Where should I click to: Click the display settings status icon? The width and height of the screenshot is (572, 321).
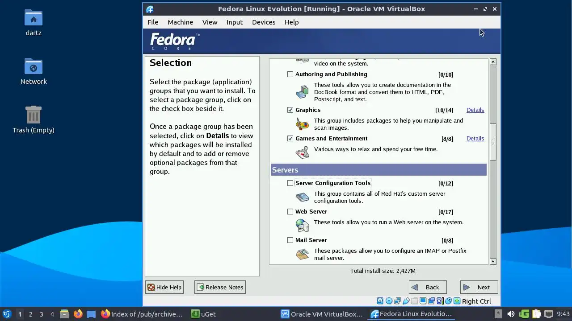click(x=423, y=301)
